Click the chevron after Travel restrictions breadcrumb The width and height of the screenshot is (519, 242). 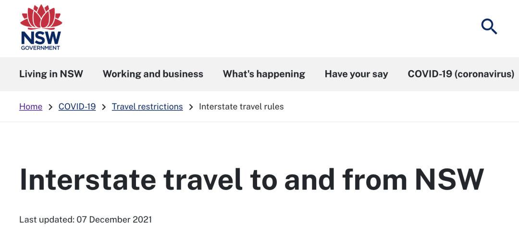point(191,107)
